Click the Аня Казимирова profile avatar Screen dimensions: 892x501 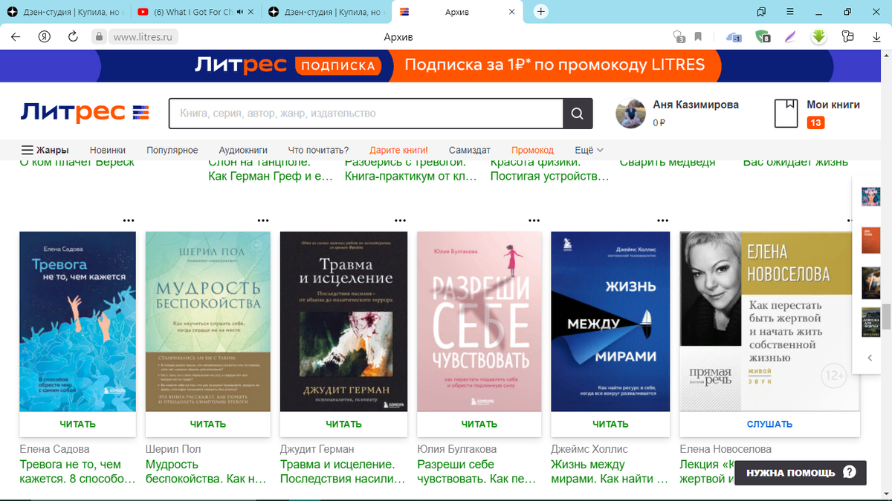pyautogui.click(x=630, y=113)
